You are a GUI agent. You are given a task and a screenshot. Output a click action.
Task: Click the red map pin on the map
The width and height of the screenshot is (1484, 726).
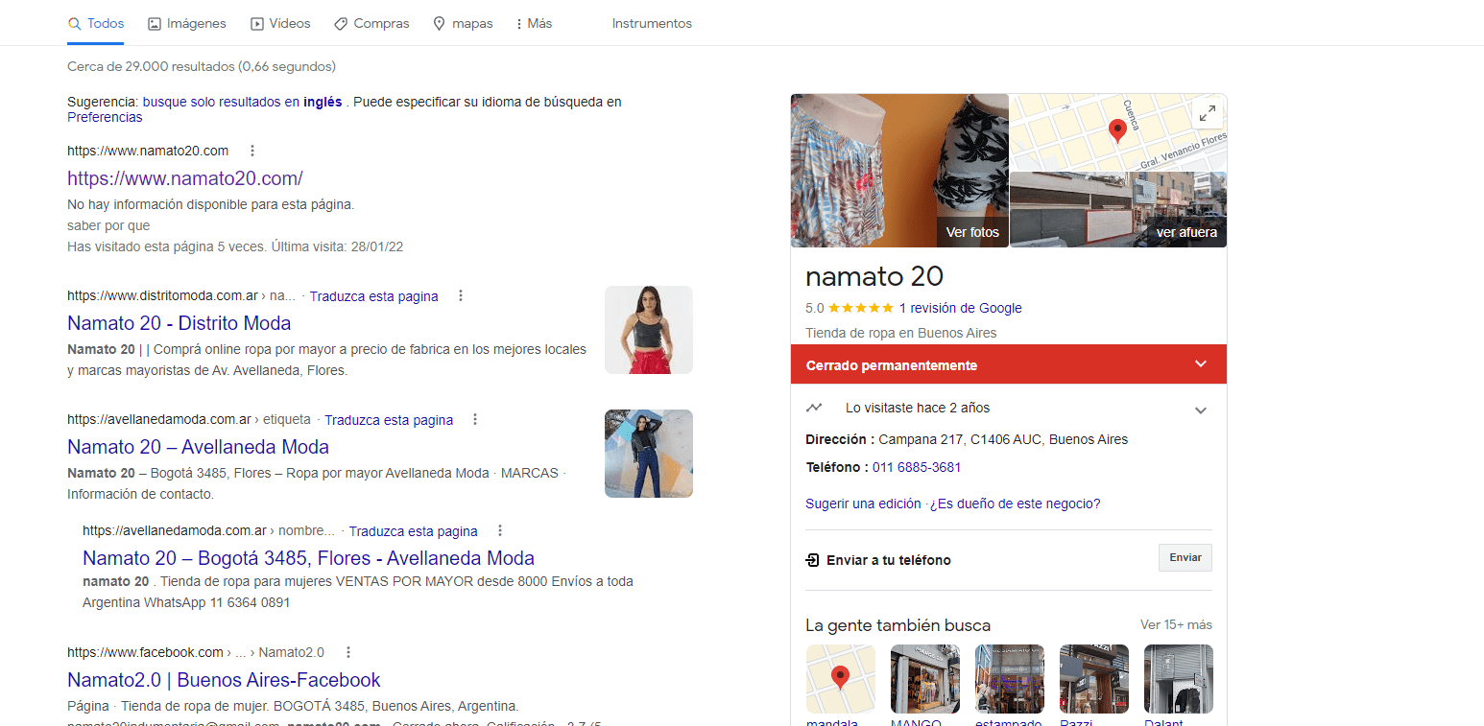pyautogui.click(x=1117, y=130)
